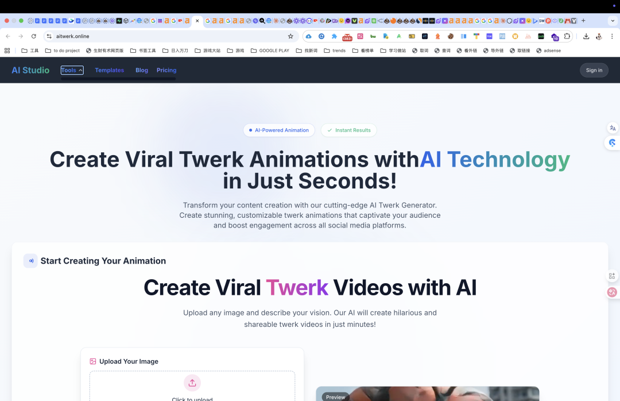Open the Pricing nav item
Image resolution: width=620 pixels, height=401 pixels.
coord(166,70)
